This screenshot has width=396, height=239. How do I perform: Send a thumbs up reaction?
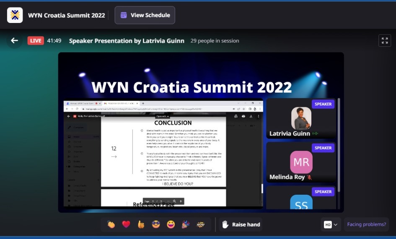[x=141, y=224]
